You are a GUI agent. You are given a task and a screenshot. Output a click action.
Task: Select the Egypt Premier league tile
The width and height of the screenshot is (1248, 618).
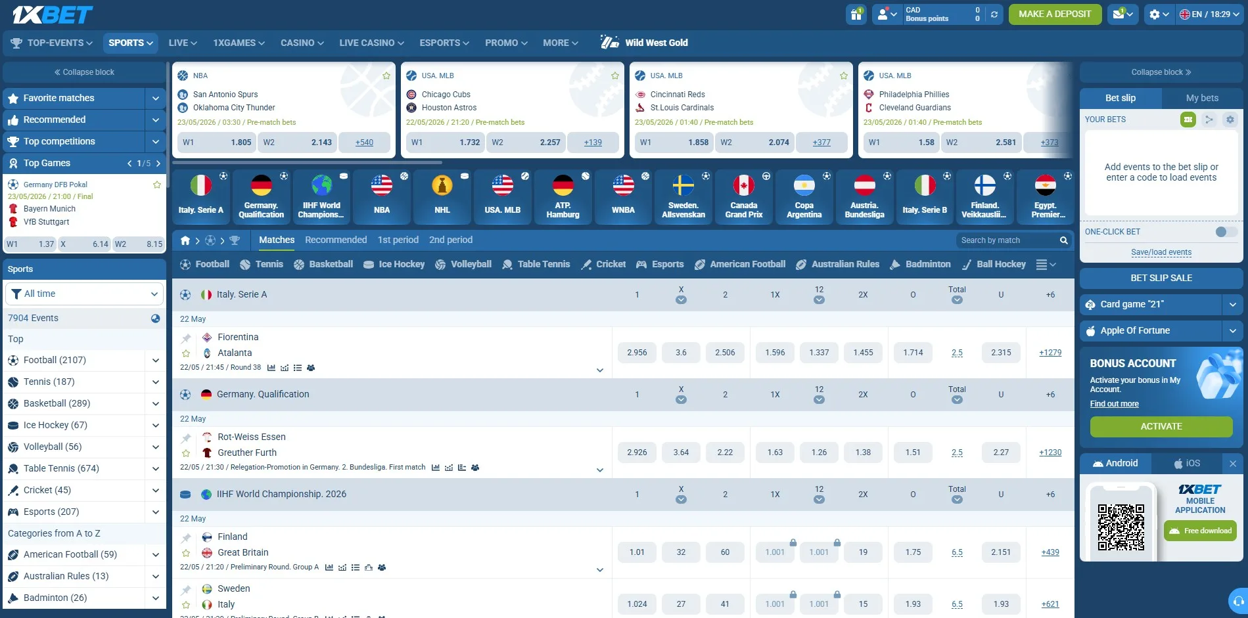pyautogui.click(x=1045, y=197)
